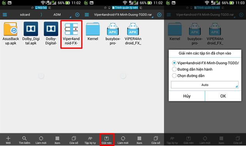The height and width of the screenshot is (146, 246).
Task: Confirm extraction with OK button
Action: click(223, 96)
